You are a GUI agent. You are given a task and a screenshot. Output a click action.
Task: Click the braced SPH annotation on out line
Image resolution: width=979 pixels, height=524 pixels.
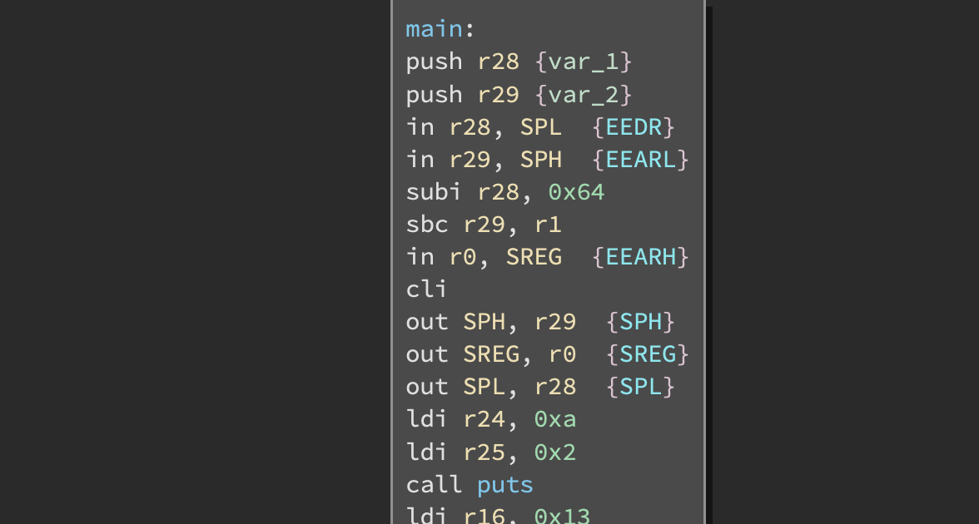640,322
